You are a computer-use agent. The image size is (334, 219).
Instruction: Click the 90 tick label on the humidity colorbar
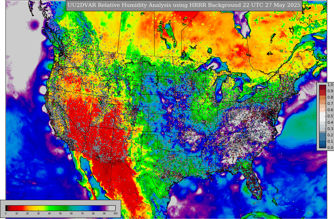104,214
